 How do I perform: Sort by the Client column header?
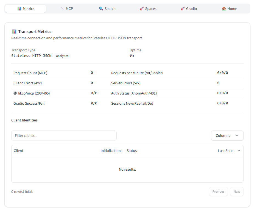18,151
